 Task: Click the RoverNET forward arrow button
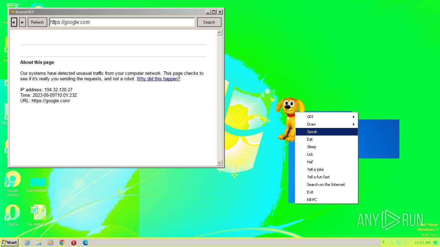point(22,22)
